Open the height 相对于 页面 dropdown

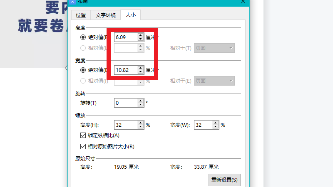tap(214, 48)
